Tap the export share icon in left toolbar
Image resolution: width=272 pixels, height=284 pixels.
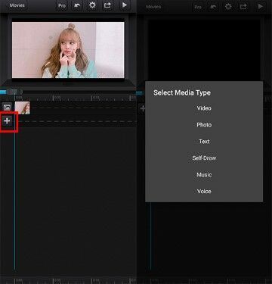pyautogui.click(x=107, y=5)
